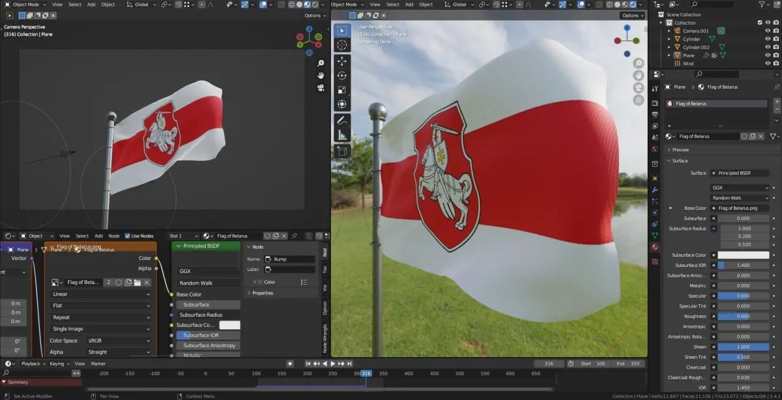Viewport: 782px width, 400px height.
Task: Open Object Mode dropdown in left viewport
Action: 24,5
